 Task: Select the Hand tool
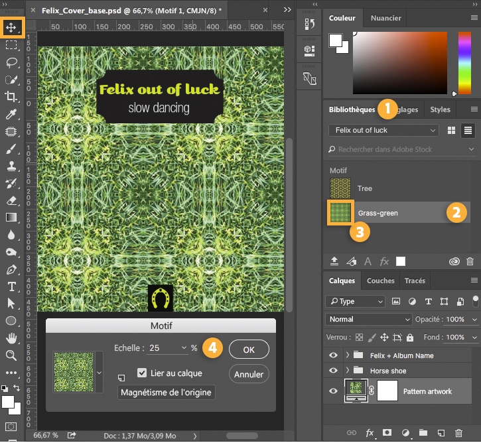point(11,338)
